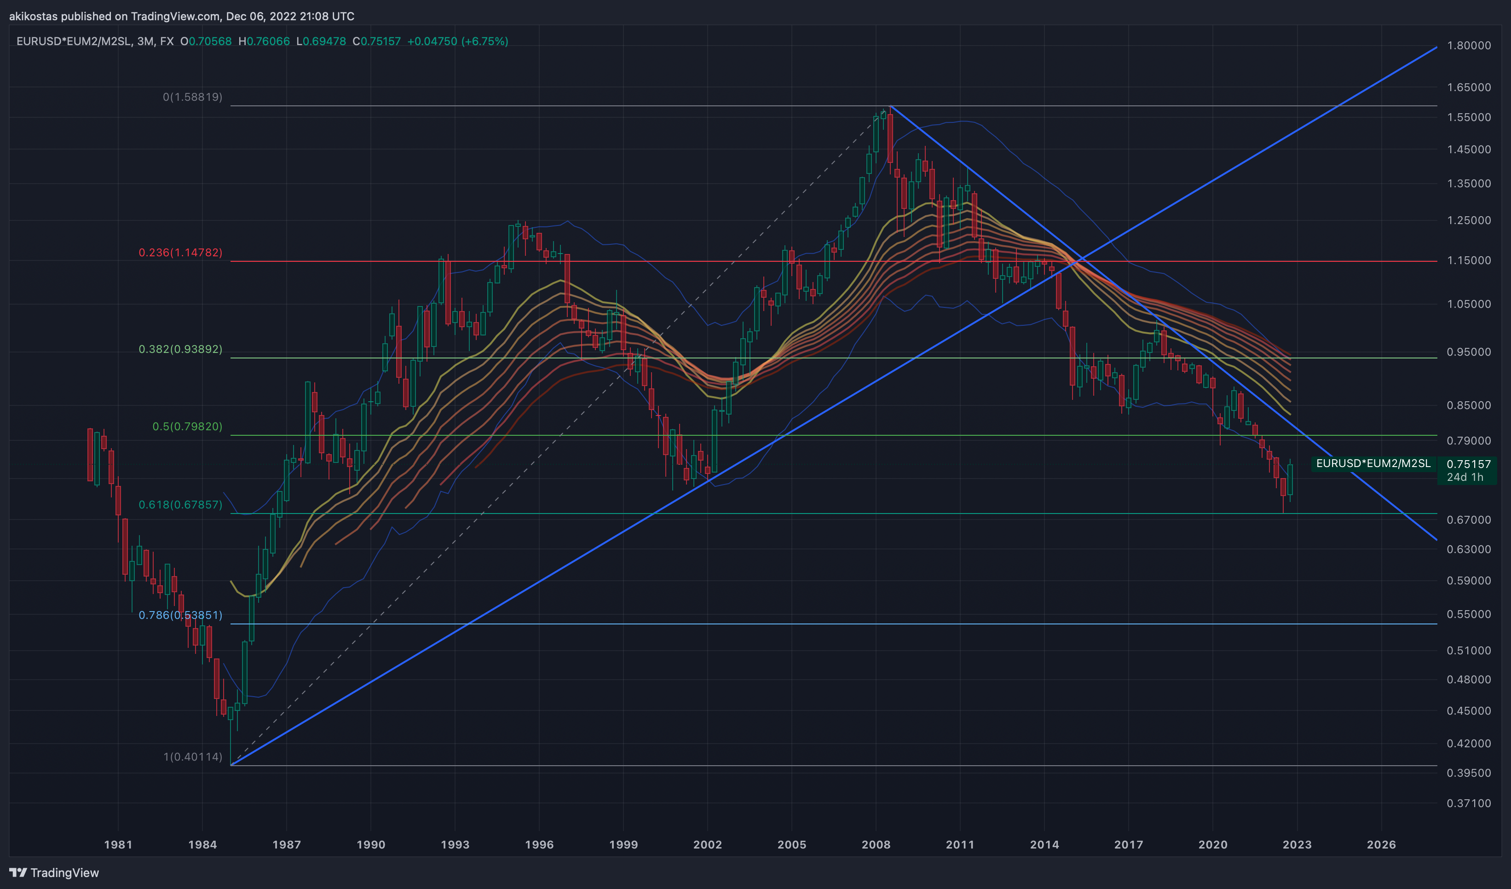Click the 0.59000 price axis tick
The width and height of the screenshot is (1511, 889).
pos(1468,580)
